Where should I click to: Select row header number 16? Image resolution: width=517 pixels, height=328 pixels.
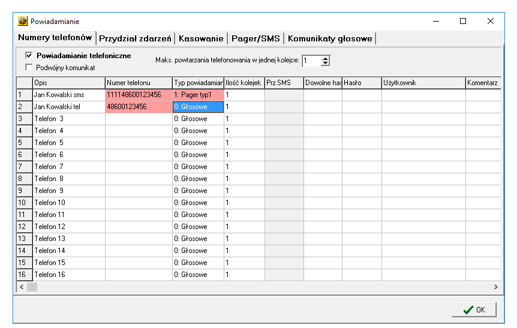pyautogui.click(x=24, y=275)
